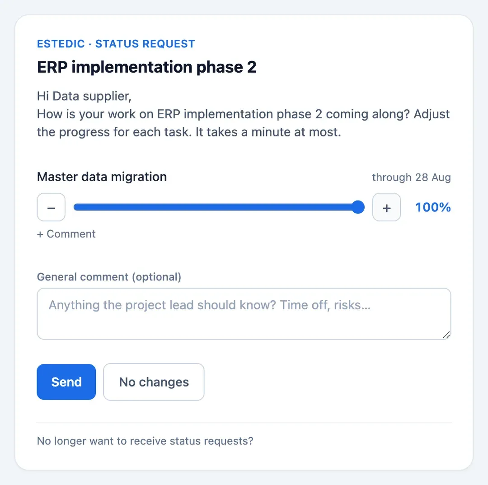Click the slider handle at 100%
Viewport: 488px width, 485px height.
[358, 207]
